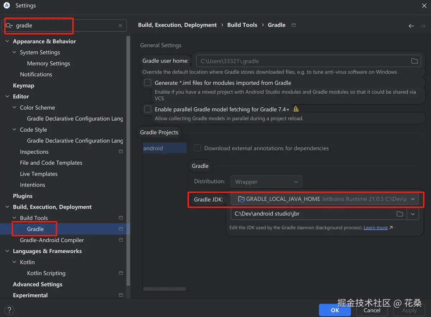Click the project-level icon beside Gradle breadcrumb
The width and height of the screenshot is (431, 317).
click(x=293, y=25)
